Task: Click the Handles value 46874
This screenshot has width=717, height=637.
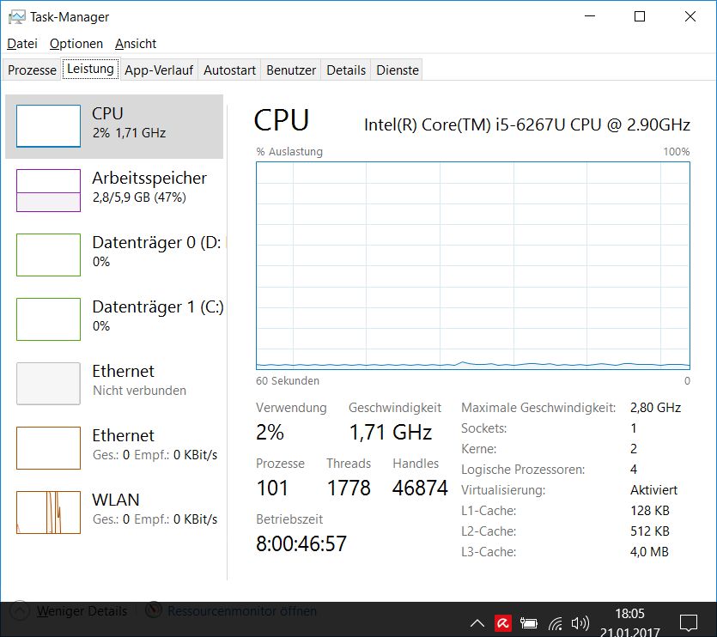Action: point(420,488)
